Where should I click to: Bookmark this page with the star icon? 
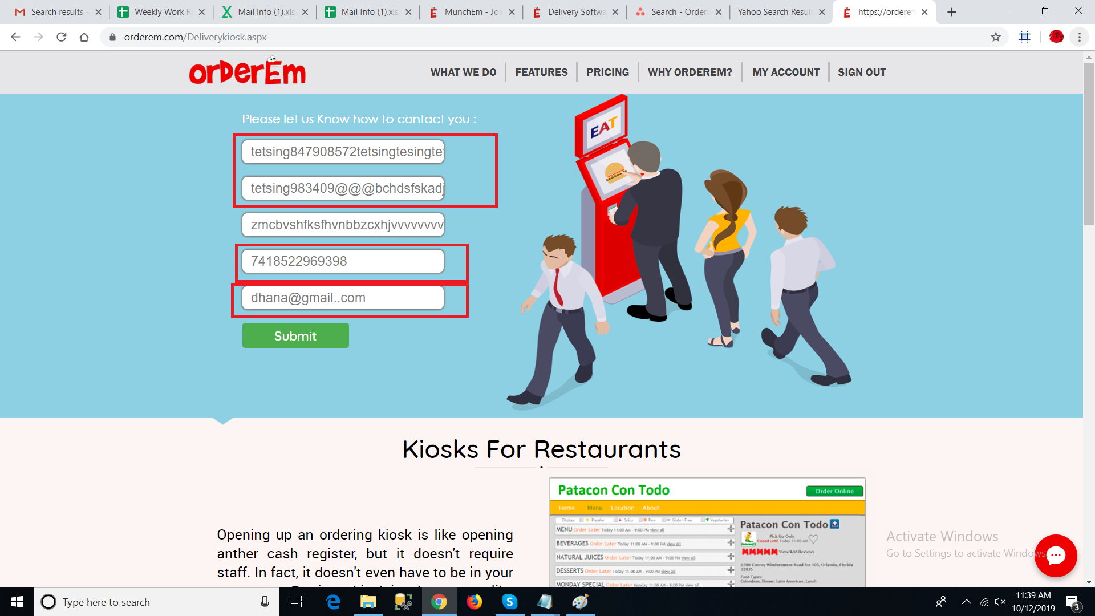pos(996,37)
